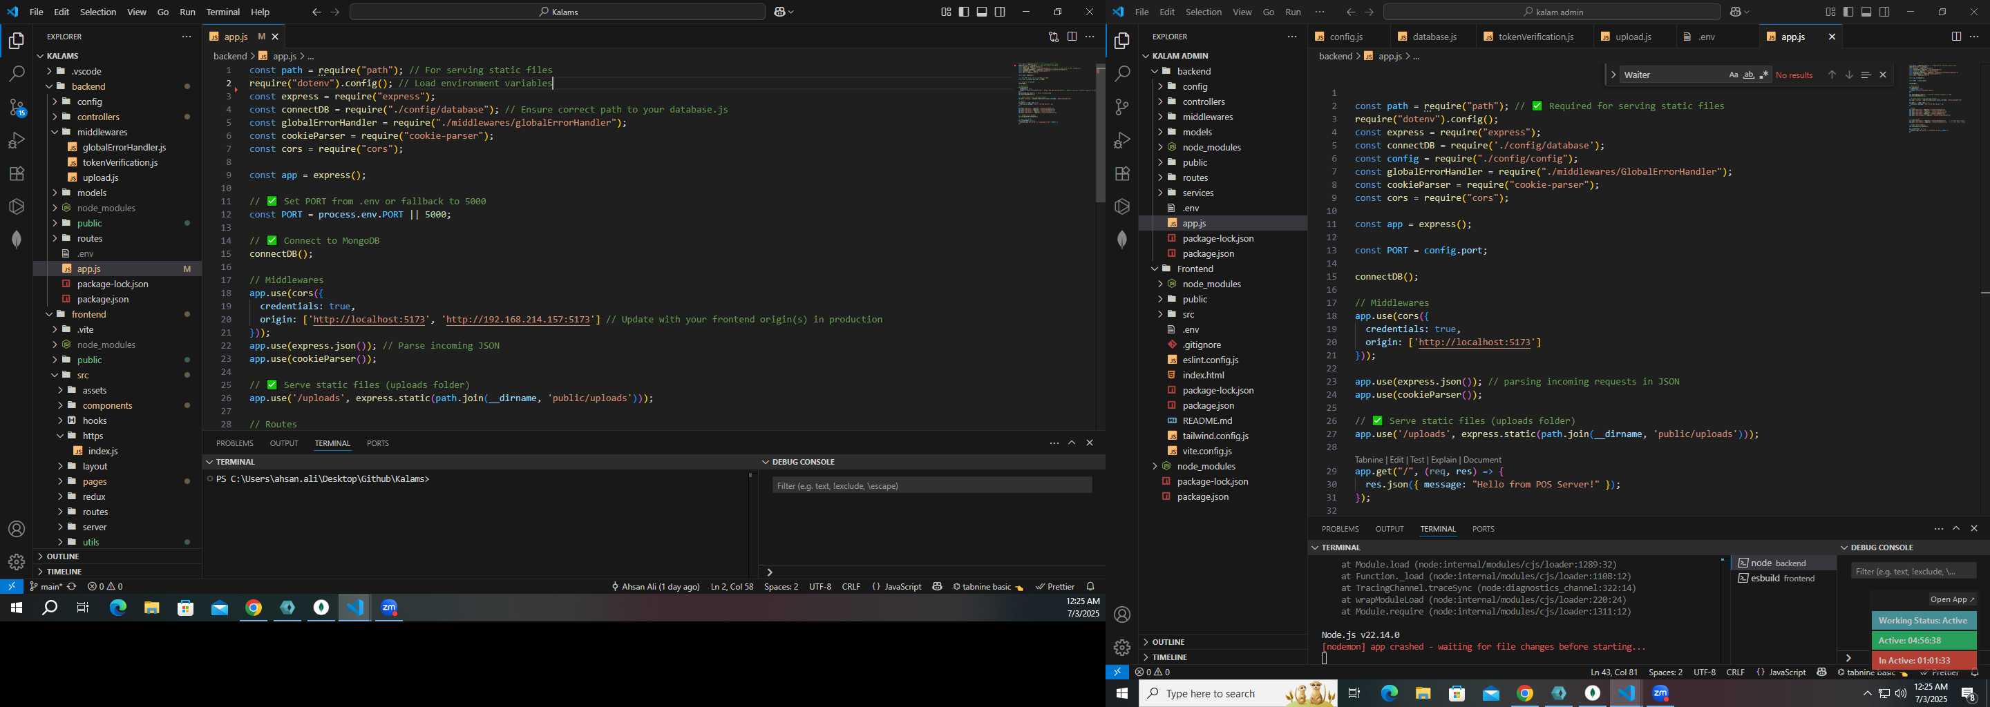
Task: Toggle bottom panel in kalam admin title bar
Action: pyautogui.click(x=1866, y=12)
